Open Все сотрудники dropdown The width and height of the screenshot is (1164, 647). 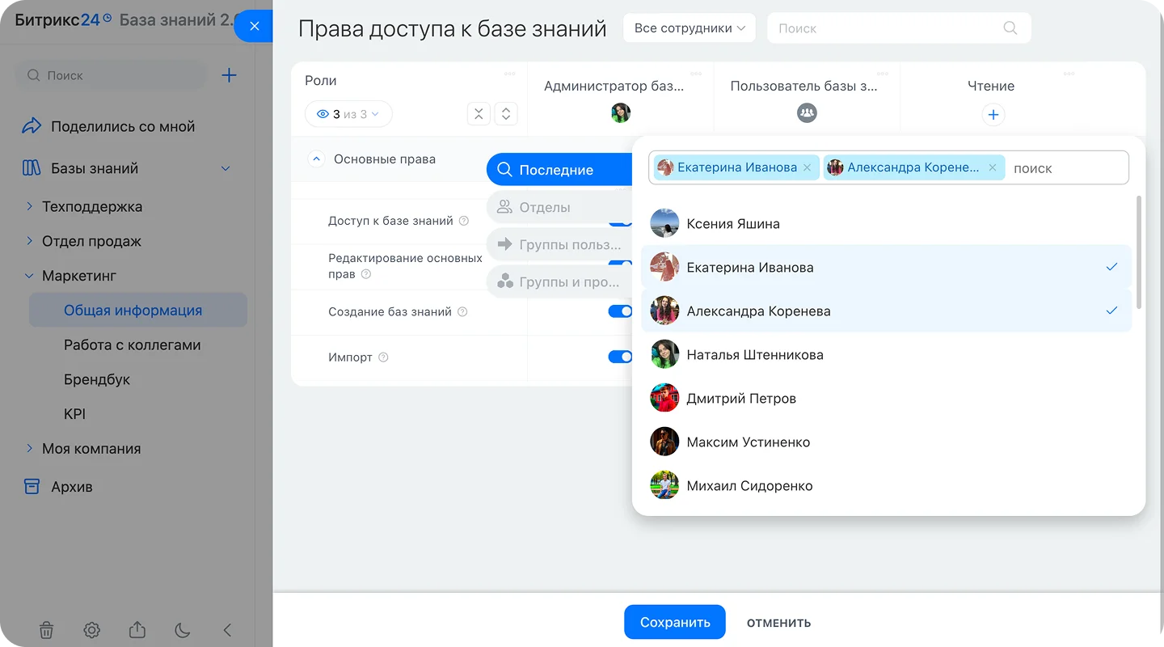point(690,27)
